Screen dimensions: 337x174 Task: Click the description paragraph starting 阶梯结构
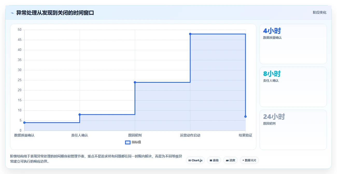pyautogui.click(x=96, y=159)
